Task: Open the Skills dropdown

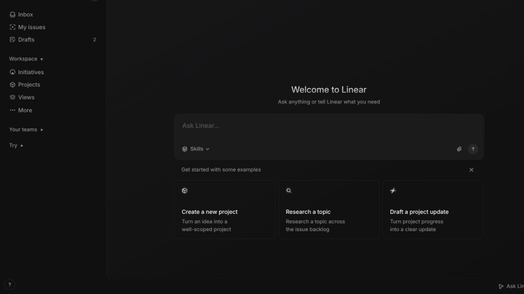Action: (196, 149)
